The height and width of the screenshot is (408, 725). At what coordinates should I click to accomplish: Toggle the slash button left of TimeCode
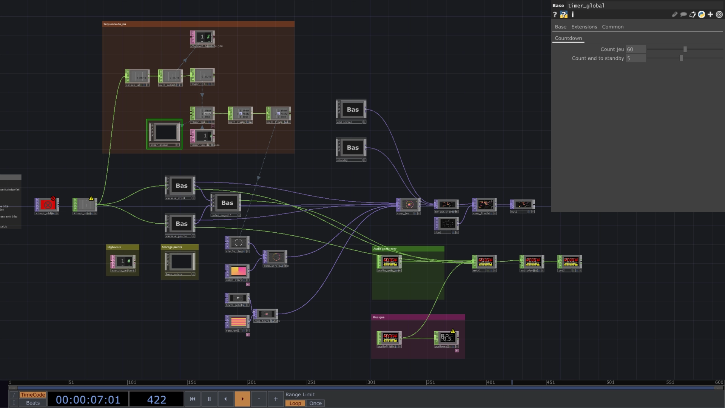click(x=14, y=395)
